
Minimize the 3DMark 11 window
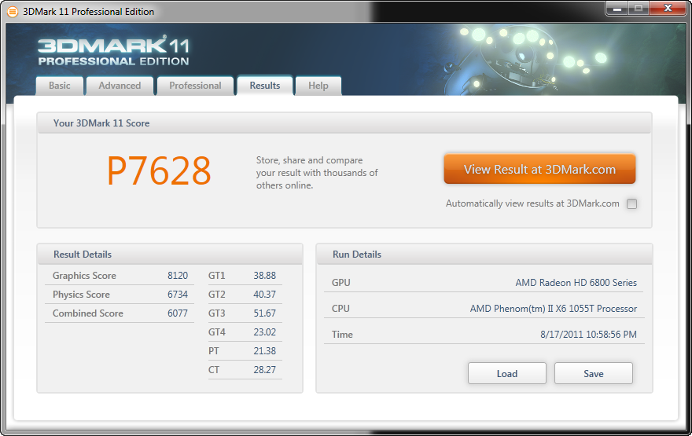pos(617,9)
